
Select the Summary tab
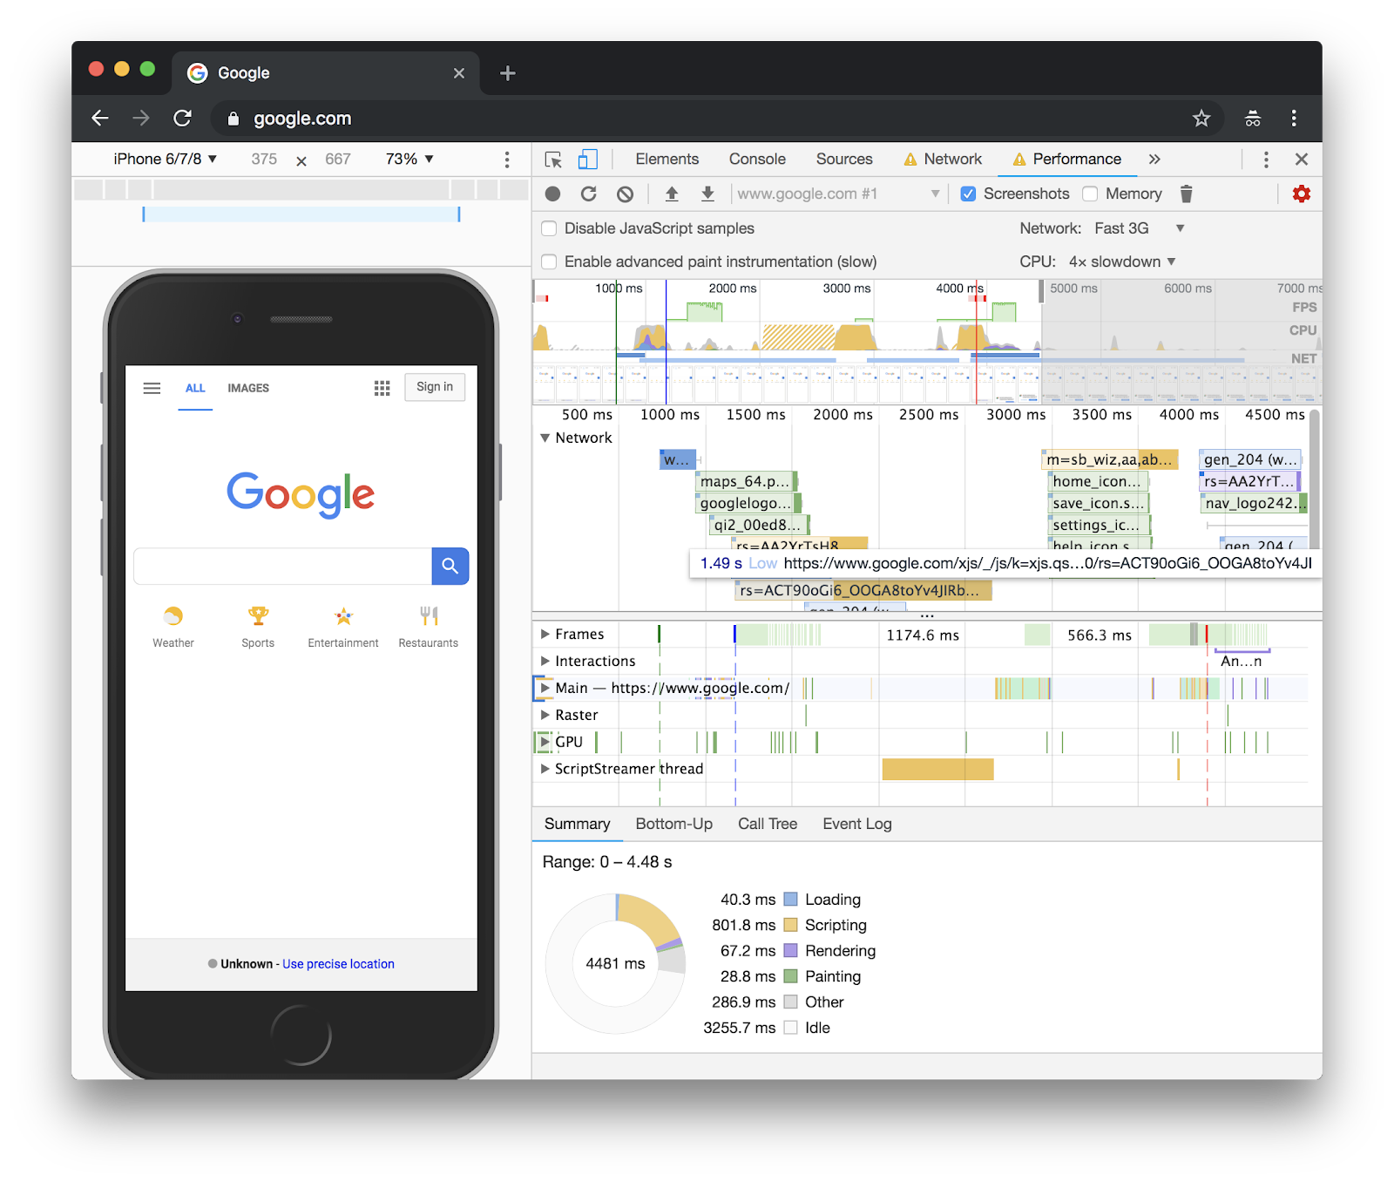point(577,824)
